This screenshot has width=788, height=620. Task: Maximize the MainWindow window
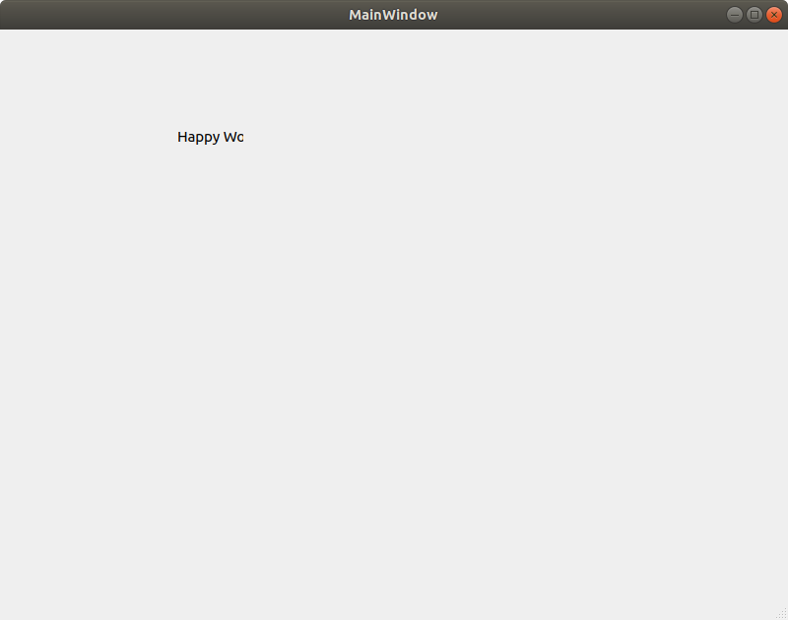point(755,15)
